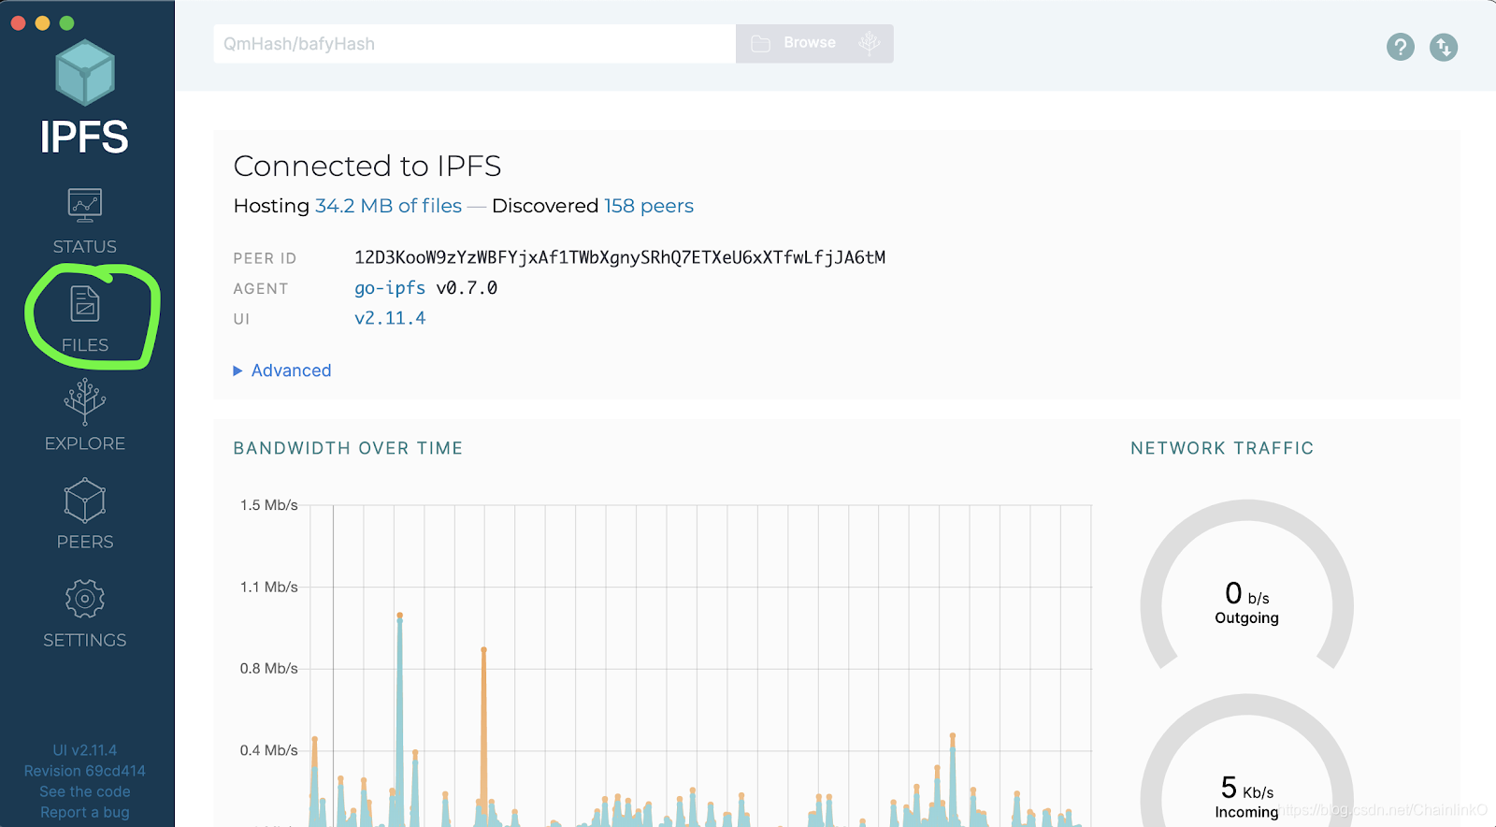Click the UI v2.11.4 sidebar link
Image resolution: width=1496 pixels, height=827 pixels.
point(85,750)
